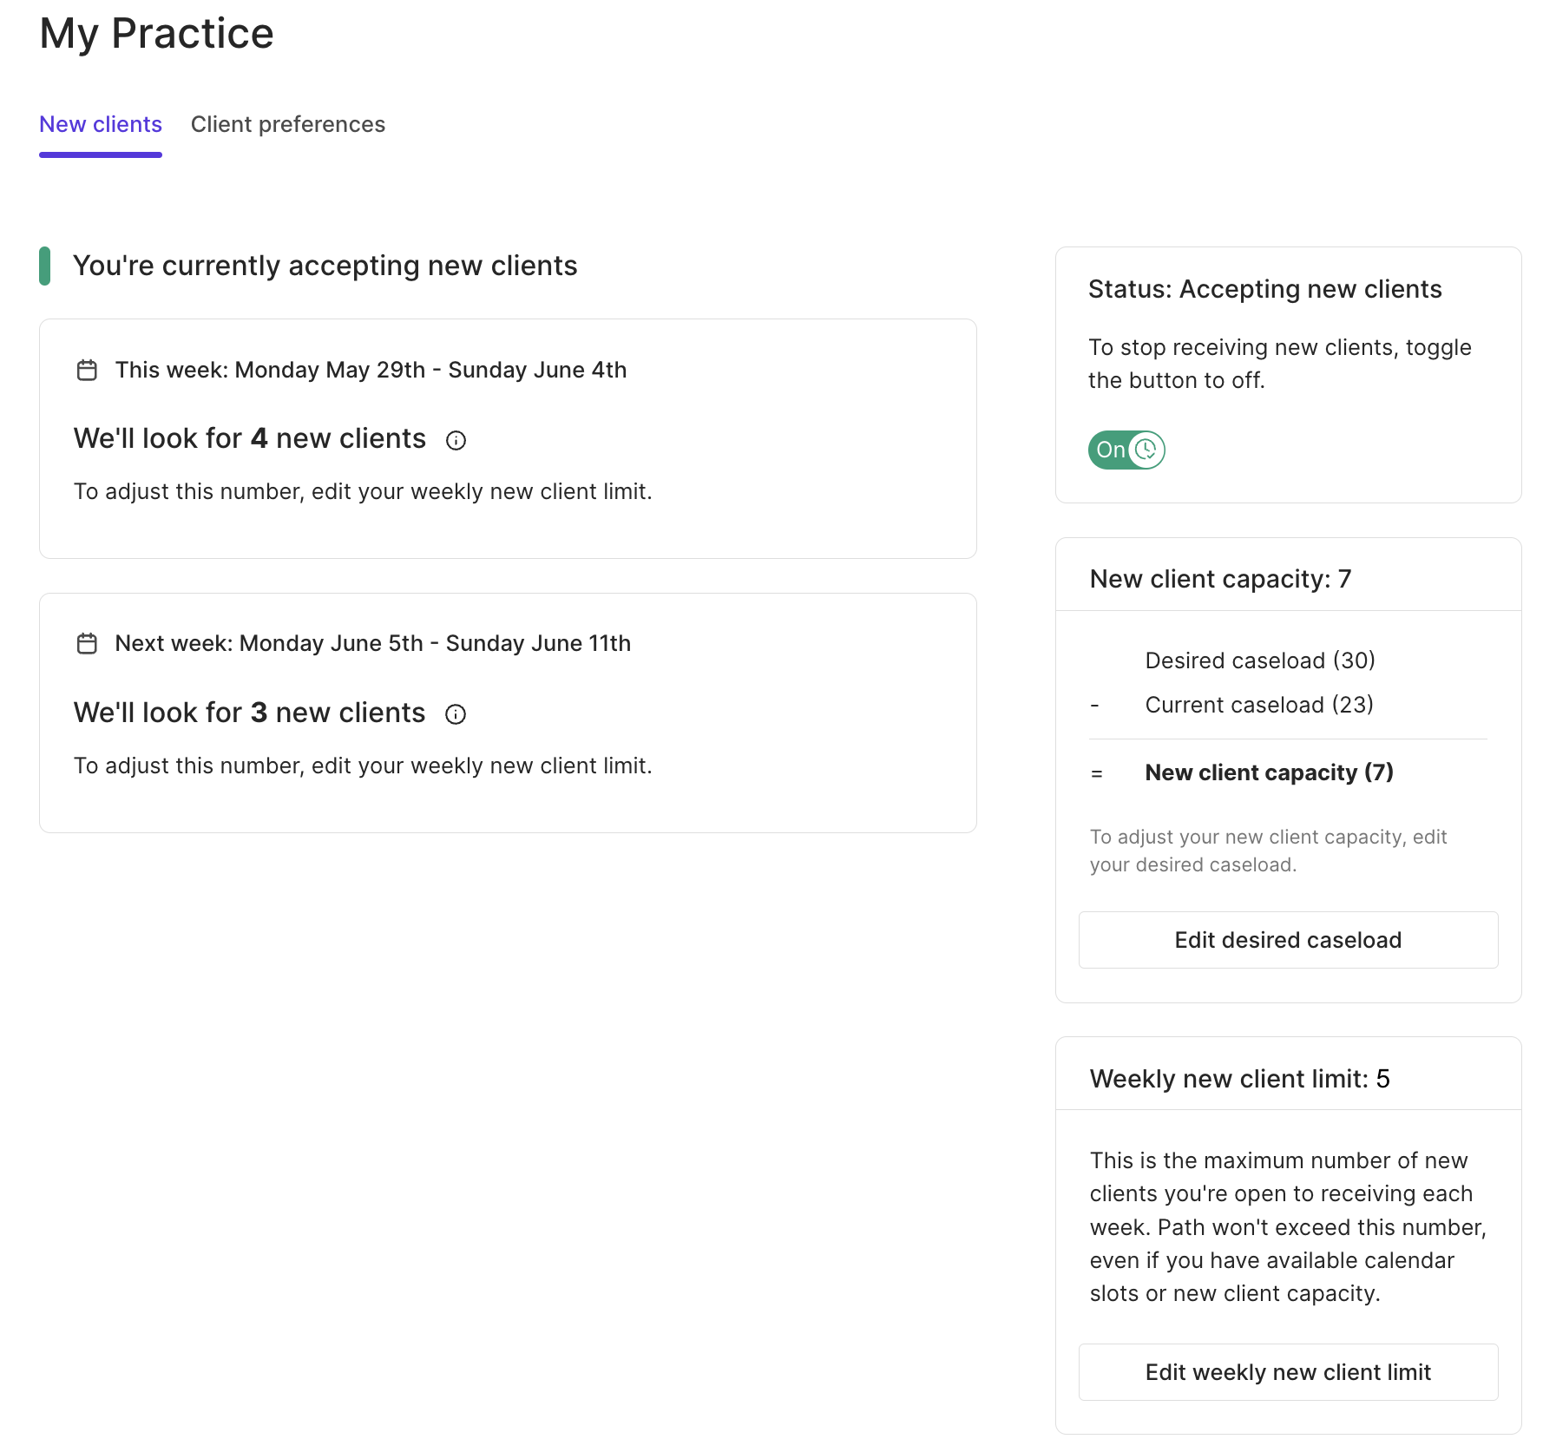
Task: Select the New clients tab
Action: pos(101,124)
